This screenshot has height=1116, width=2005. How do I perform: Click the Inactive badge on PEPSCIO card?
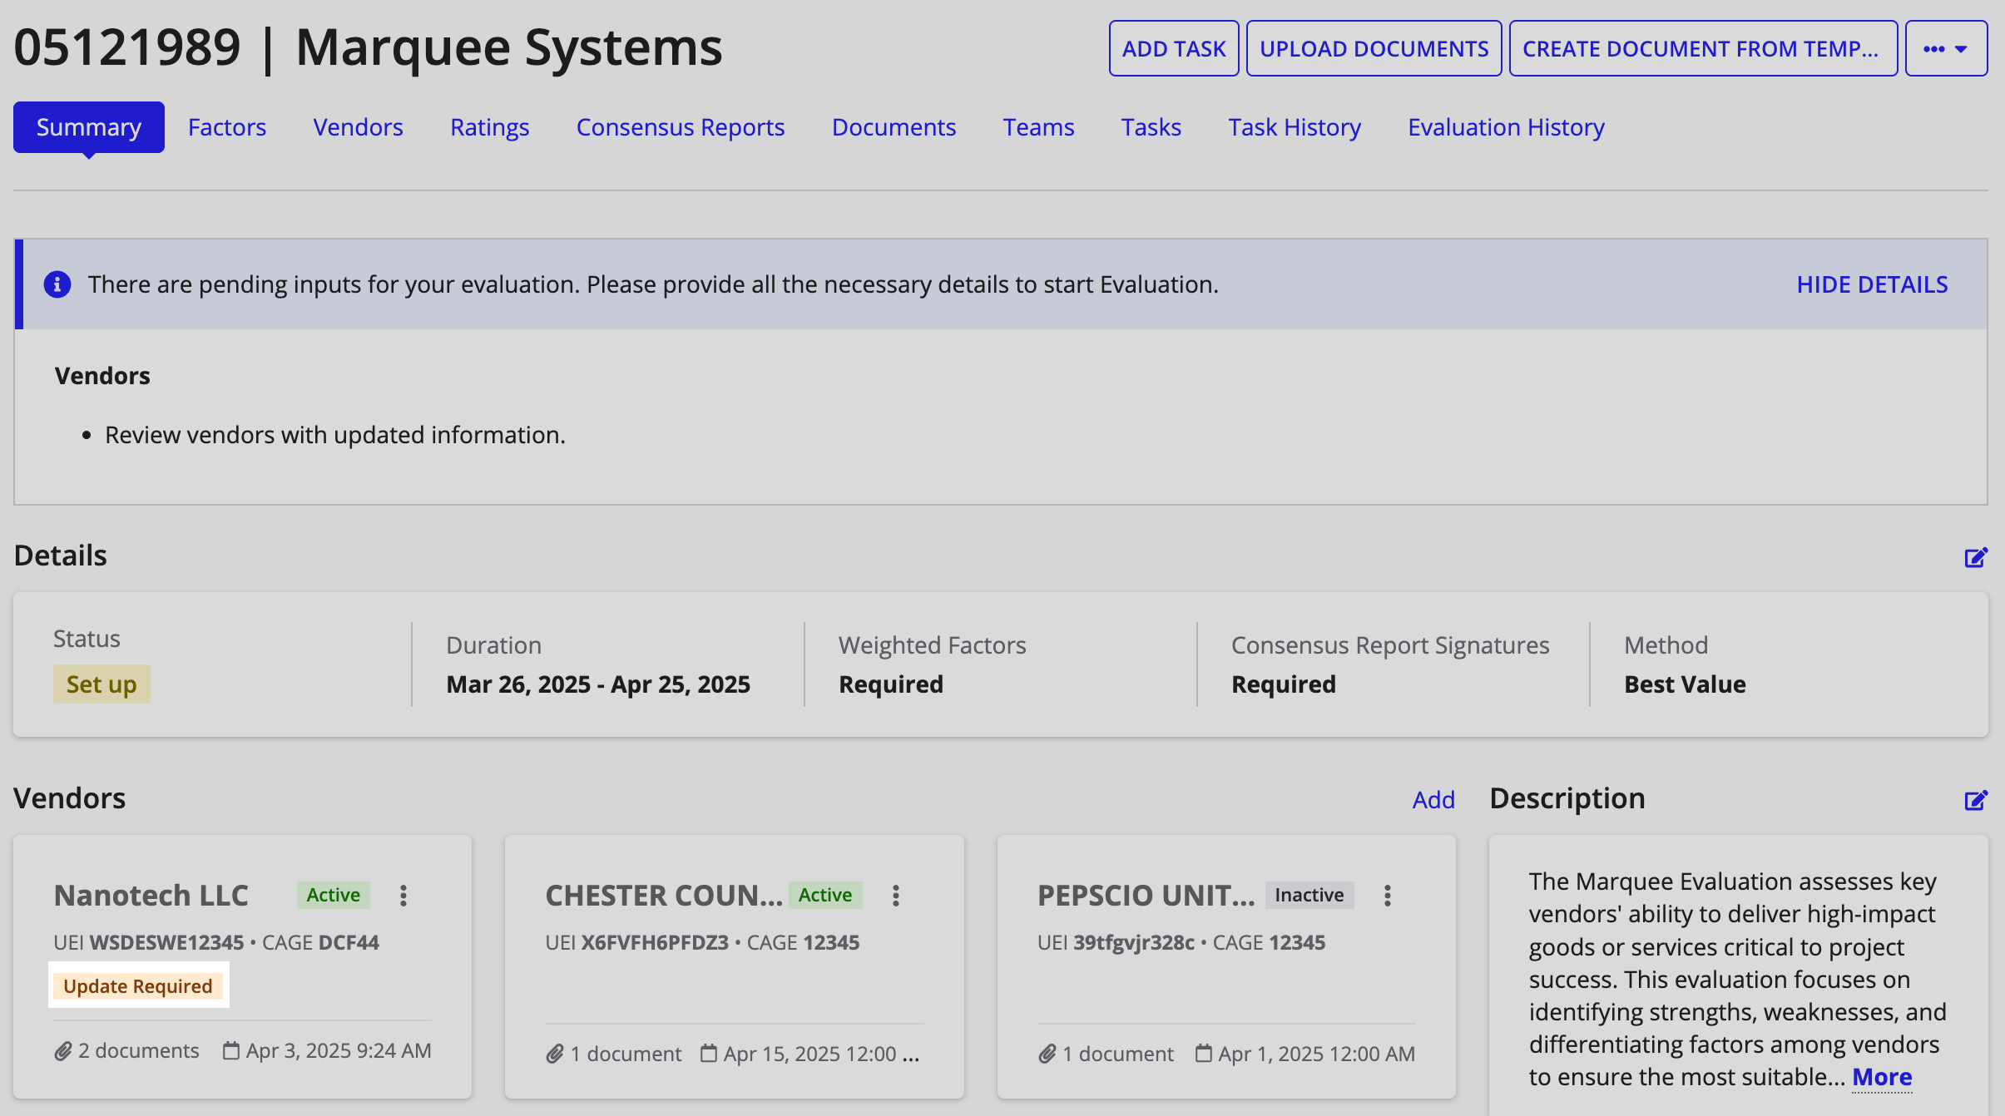1309,895
